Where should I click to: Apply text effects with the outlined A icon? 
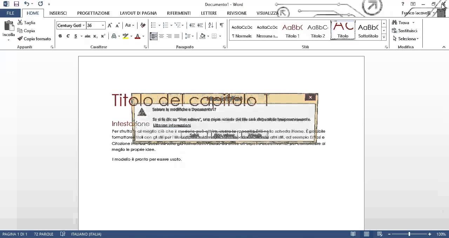click(x=114, y=36)
